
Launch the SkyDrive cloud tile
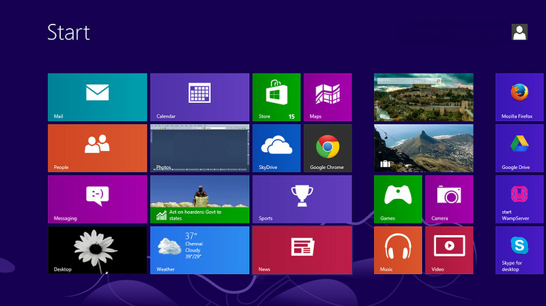(276, 147)
